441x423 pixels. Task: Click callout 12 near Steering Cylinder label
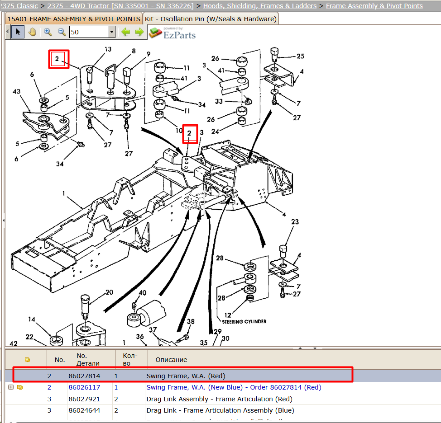tap(228, 315)
